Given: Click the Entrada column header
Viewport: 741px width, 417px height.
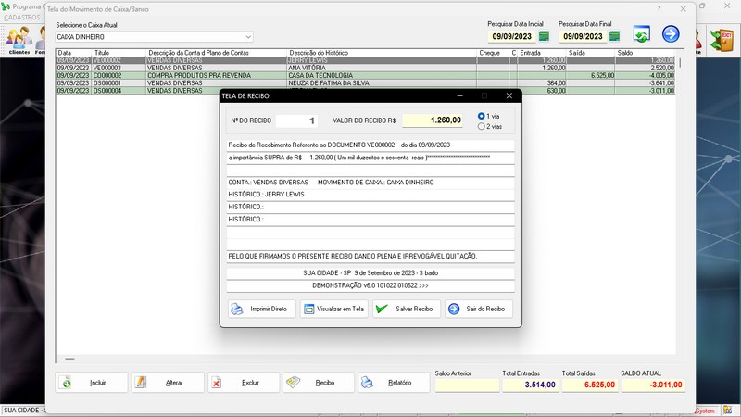Looking at the screenshot, I should pyautogui.click(x=542, y=53).
